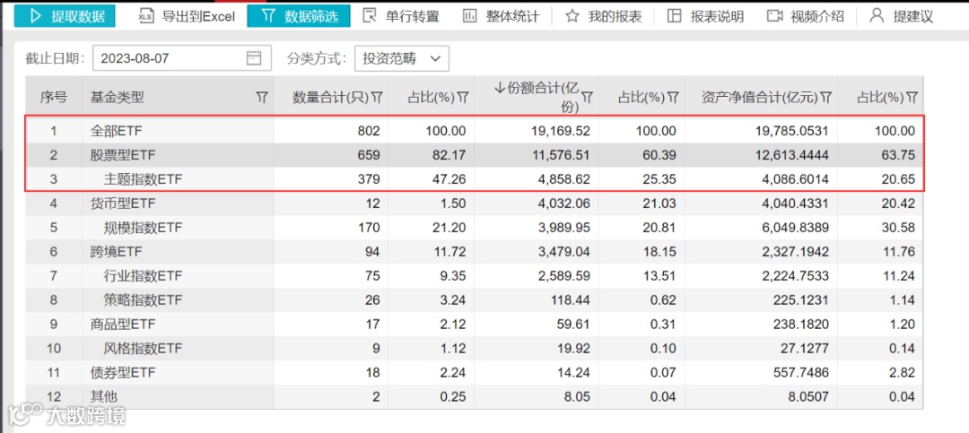The height and width of the screenshot is (433, 969).
Task: Select the 跨境ETF row
Action: tap(474, 251)
